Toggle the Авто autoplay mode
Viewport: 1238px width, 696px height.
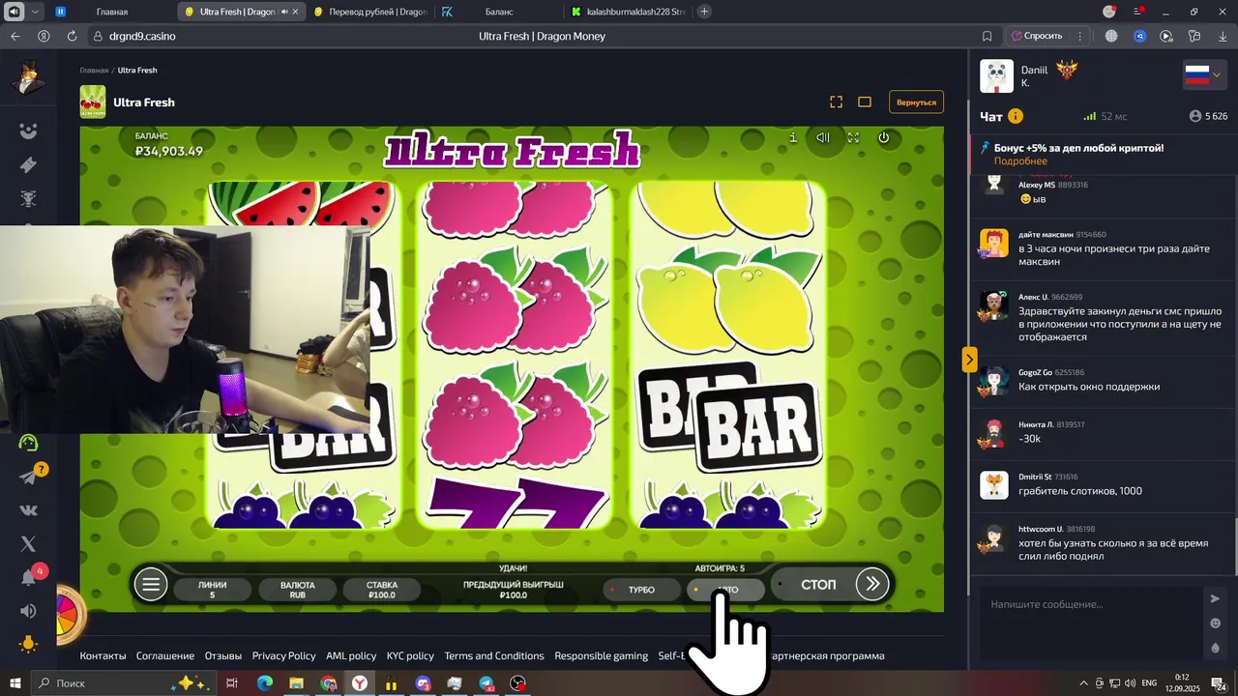[727, 590]
